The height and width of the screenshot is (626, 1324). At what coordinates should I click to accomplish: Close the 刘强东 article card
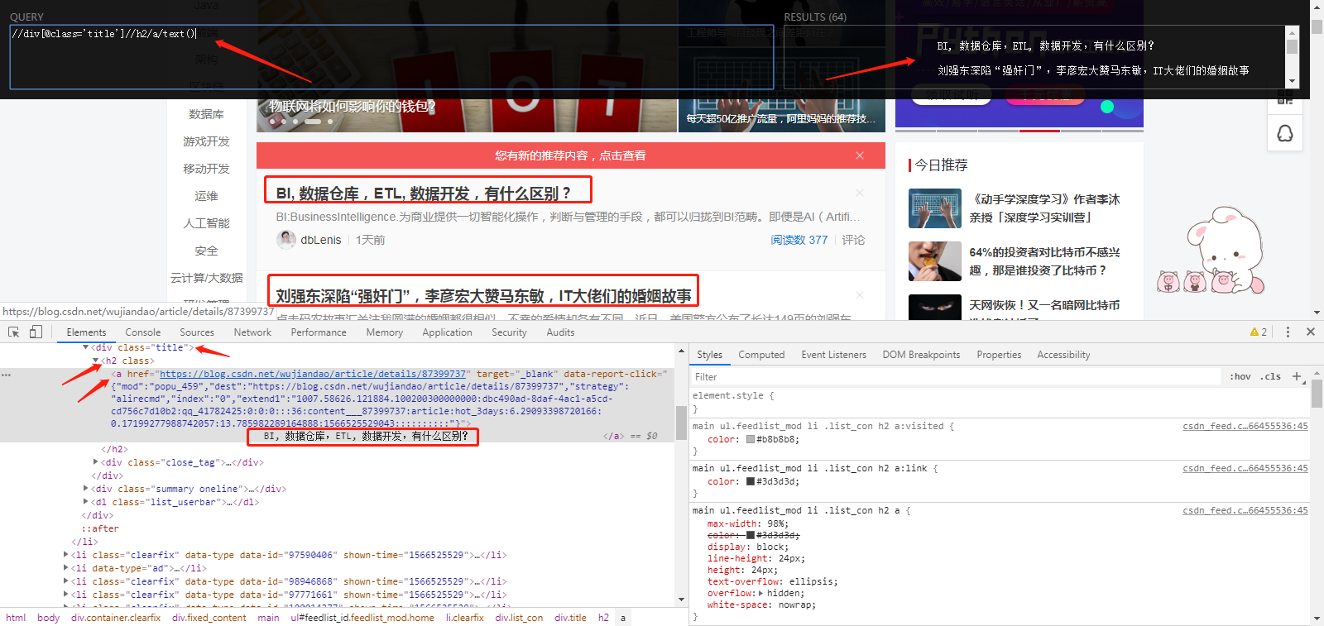pos(860,294)
